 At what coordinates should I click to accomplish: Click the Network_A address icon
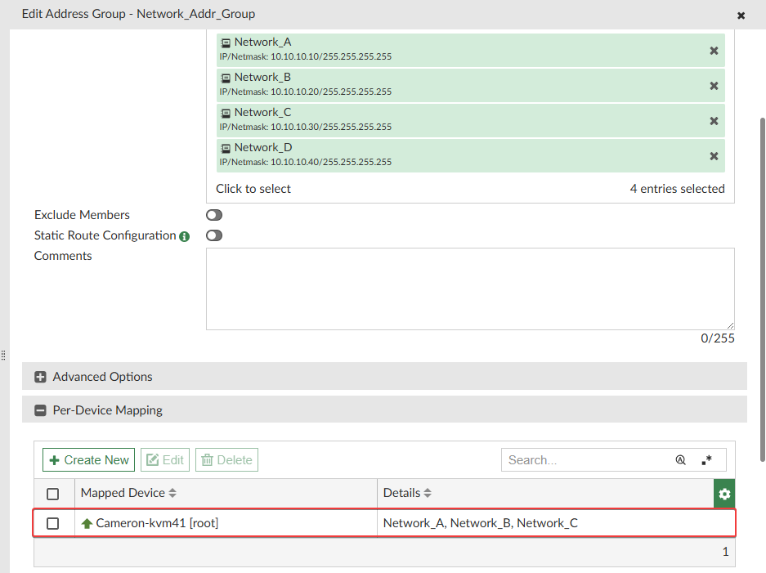[225, 43]
